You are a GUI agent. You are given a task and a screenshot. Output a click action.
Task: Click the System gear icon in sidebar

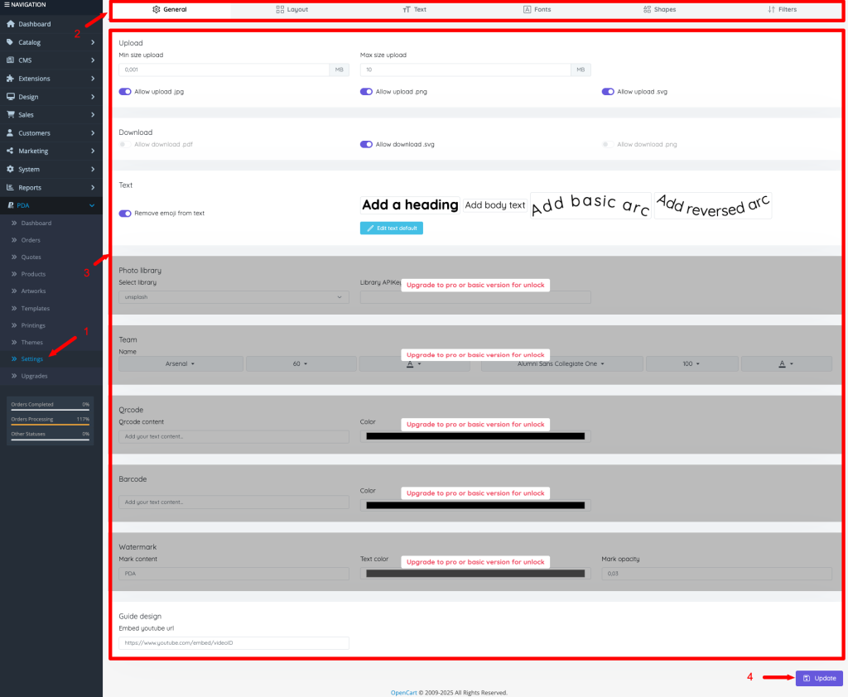pyautogui.click(x=10, y=169)
